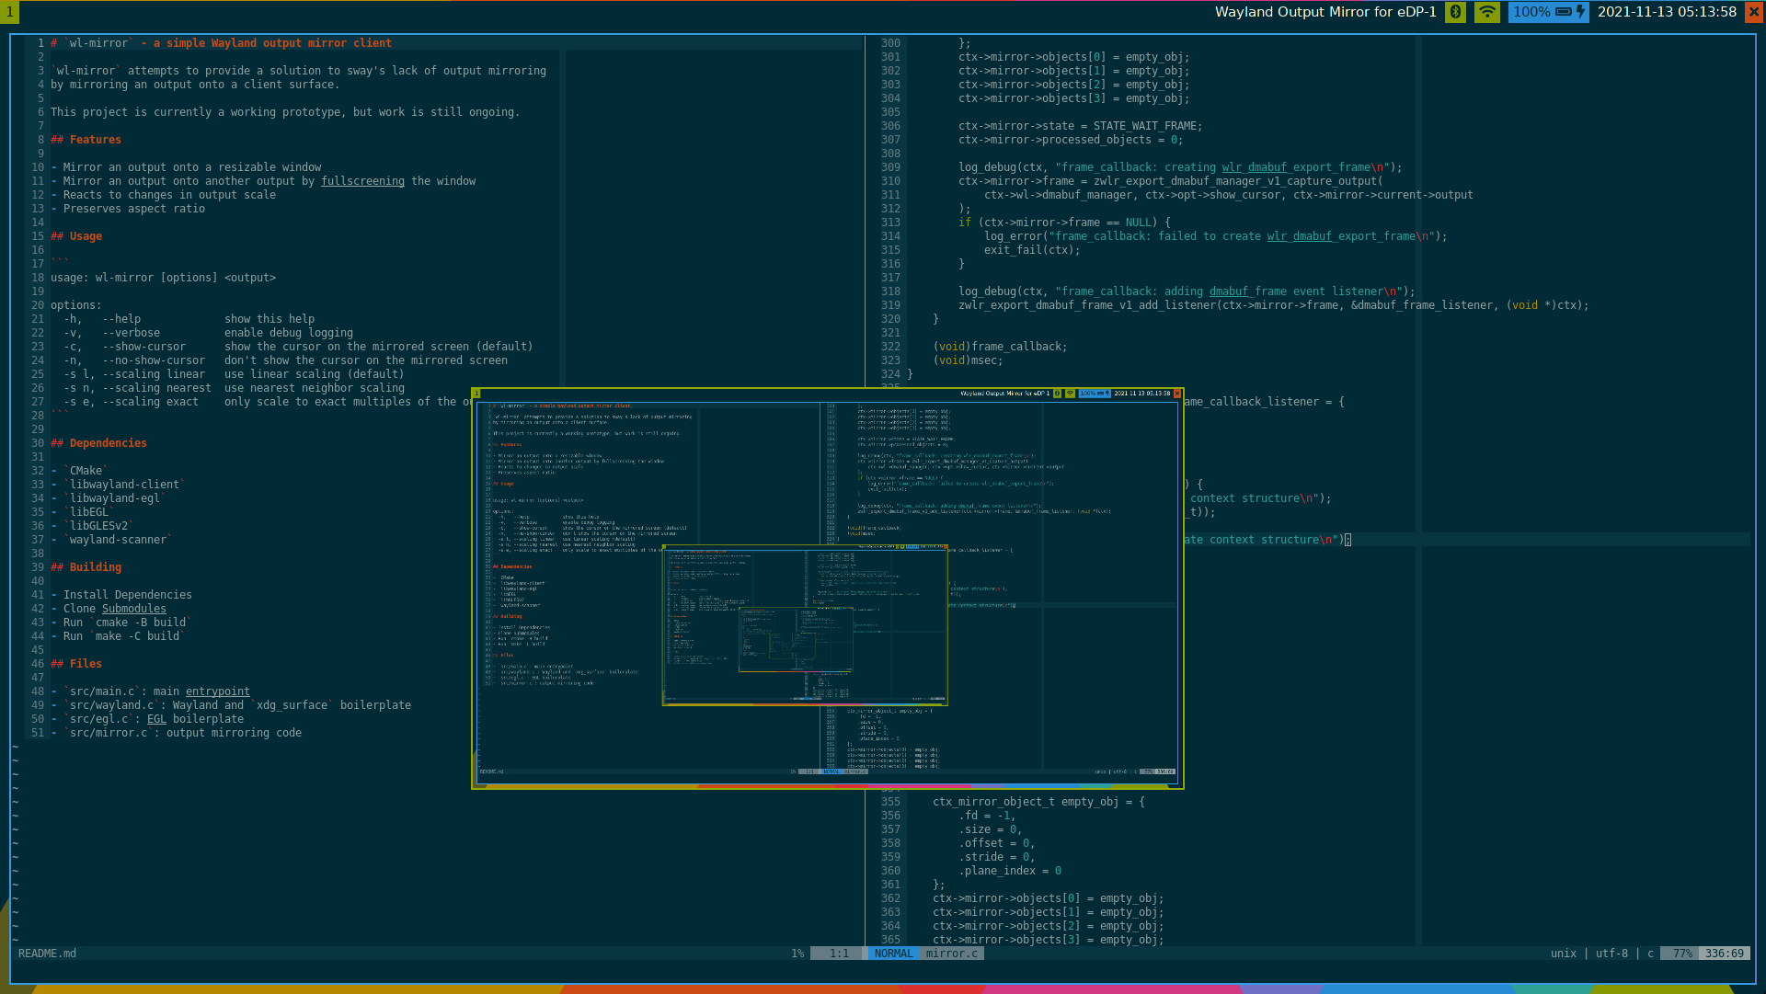
Task: Click the '--verbose' option line
Action: tap(209, 333)
